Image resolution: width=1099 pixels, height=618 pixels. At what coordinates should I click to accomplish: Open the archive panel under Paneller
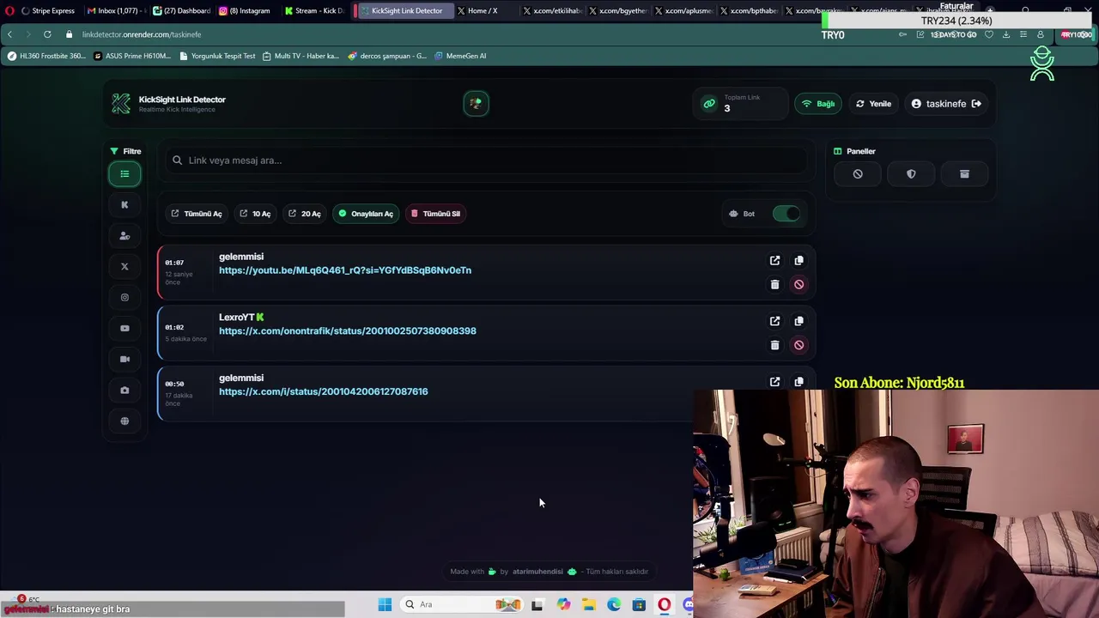(x=964, y=174)
